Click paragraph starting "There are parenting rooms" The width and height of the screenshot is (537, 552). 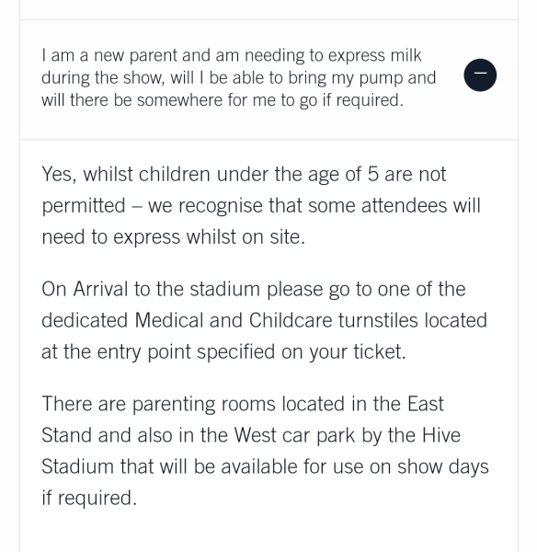[265, 451]
